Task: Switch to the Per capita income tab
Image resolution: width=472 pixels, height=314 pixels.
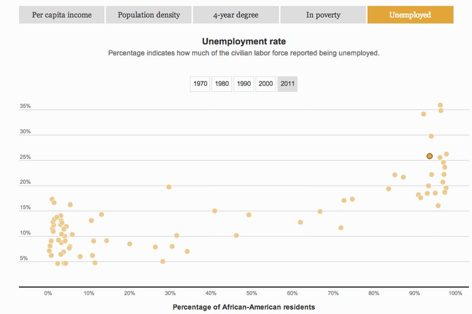Action: 62,15
